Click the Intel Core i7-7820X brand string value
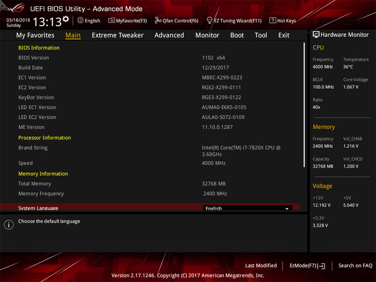376x282 pixels. click(x=241, y=151)
